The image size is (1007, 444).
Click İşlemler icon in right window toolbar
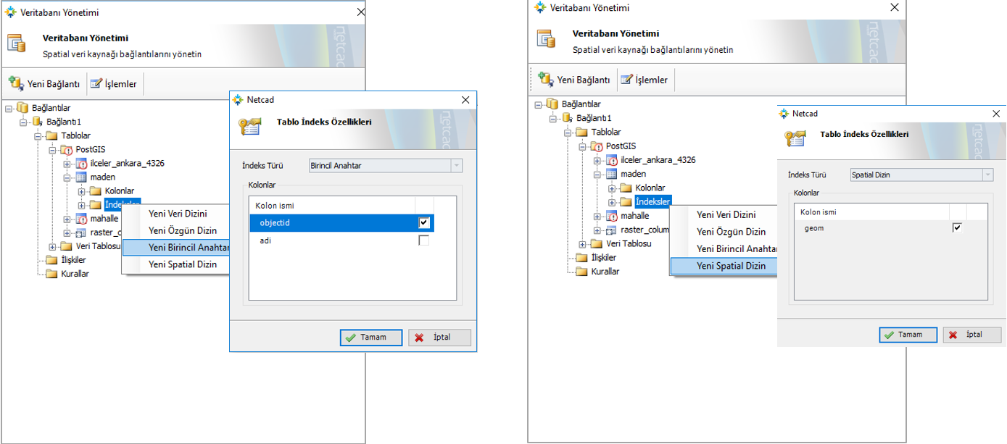click(626, 79)
